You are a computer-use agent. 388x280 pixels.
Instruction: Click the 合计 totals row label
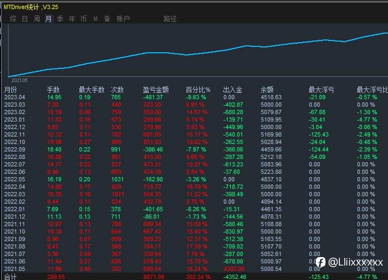(10, 277)
